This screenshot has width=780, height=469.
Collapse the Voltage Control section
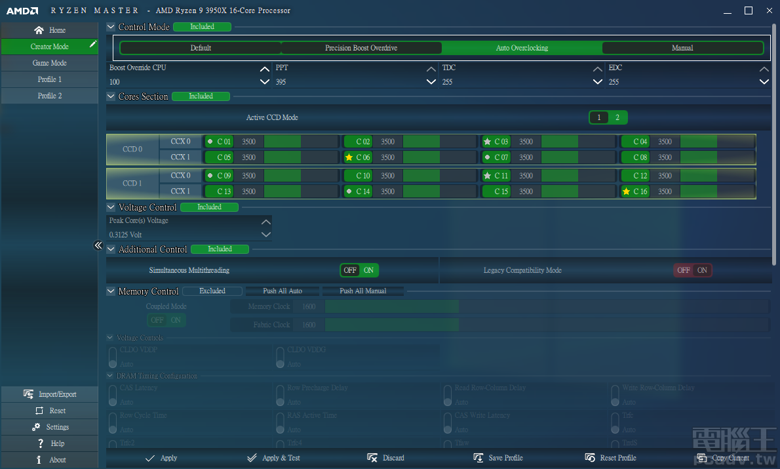click(x=111, y=207)
